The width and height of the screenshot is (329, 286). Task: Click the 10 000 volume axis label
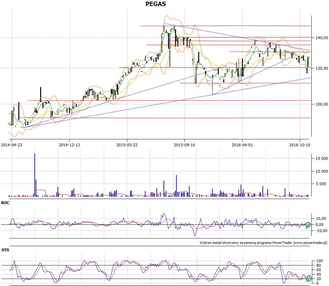pos(322,171)
